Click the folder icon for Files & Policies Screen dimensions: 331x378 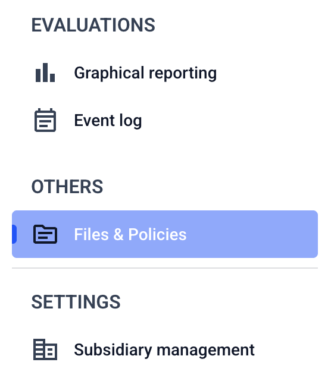coord(45,234)
